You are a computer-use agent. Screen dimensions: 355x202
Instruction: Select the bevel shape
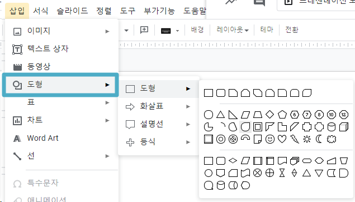coord(209,139)
